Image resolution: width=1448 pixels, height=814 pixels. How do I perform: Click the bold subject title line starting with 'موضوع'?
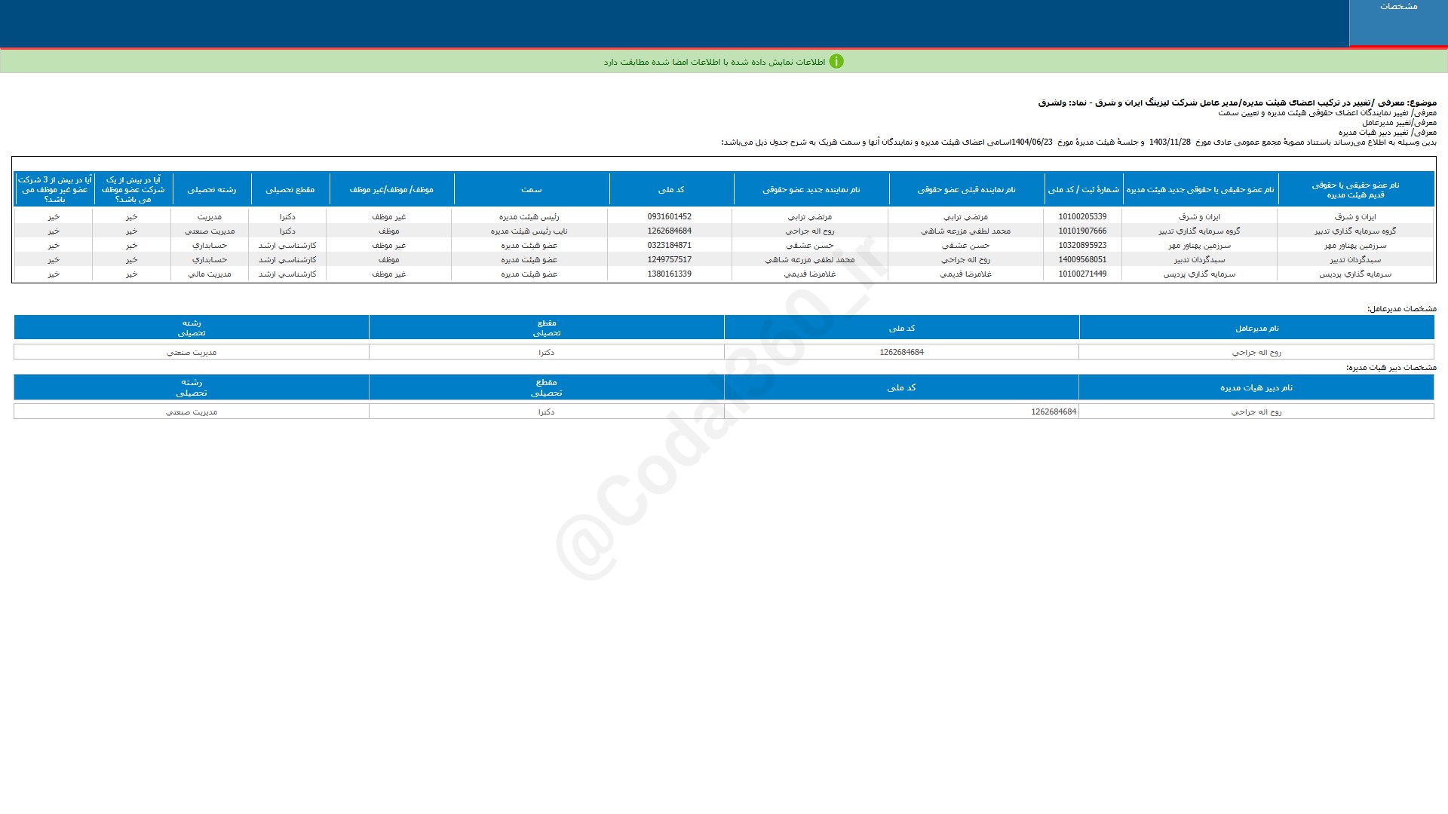click(1237, 103)
